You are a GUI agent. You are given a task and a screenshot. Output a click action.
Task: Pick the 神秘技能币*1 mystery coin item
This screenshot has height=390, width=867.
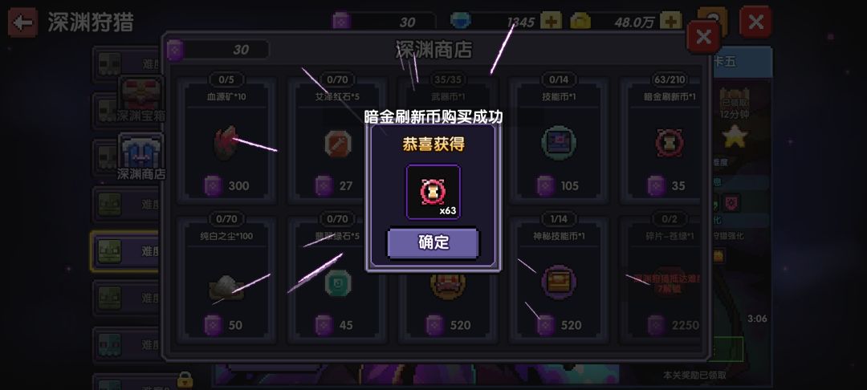[x=559, y=280]
